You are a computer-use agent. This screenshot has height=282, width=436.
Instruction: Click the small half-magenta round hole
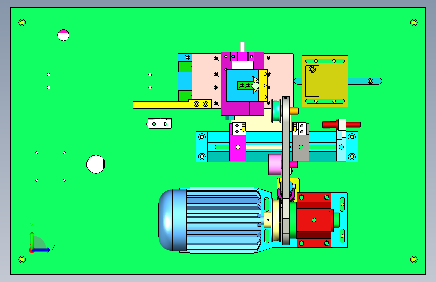63,35
